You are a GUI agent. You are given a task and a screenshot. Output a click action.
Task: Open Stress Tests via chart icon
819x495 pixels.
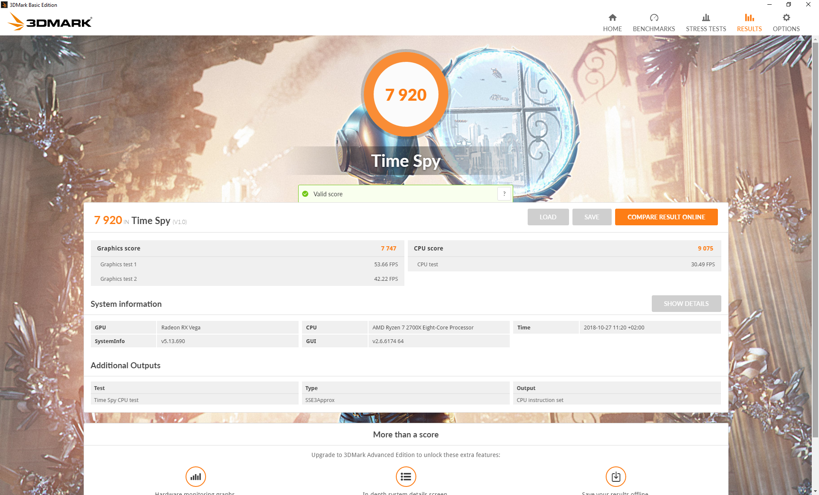[x=706, y=17]
